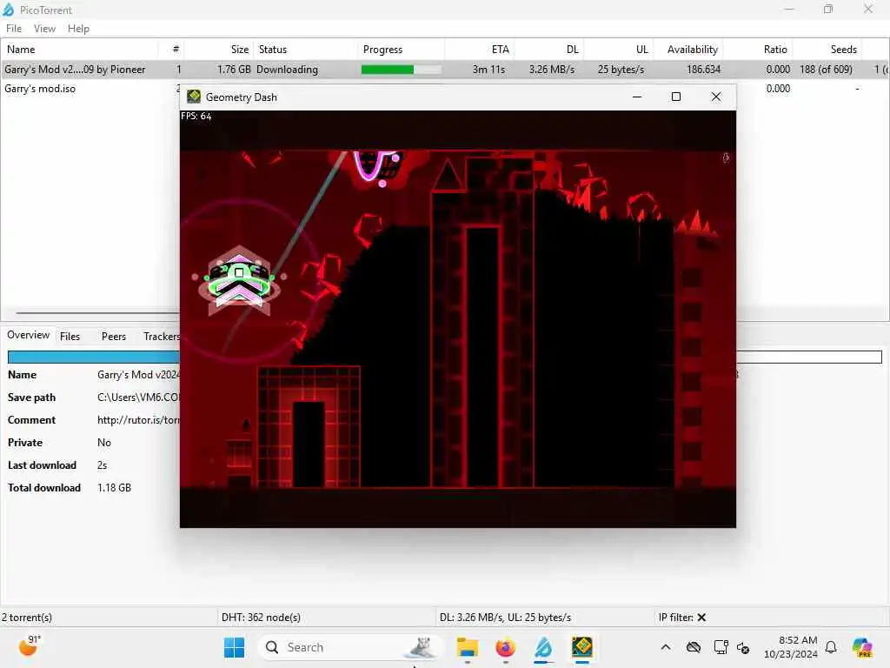Click the FPS: 64 counter in Geometry Dash
Screen dimensions: 890x668
pos(196,117)
